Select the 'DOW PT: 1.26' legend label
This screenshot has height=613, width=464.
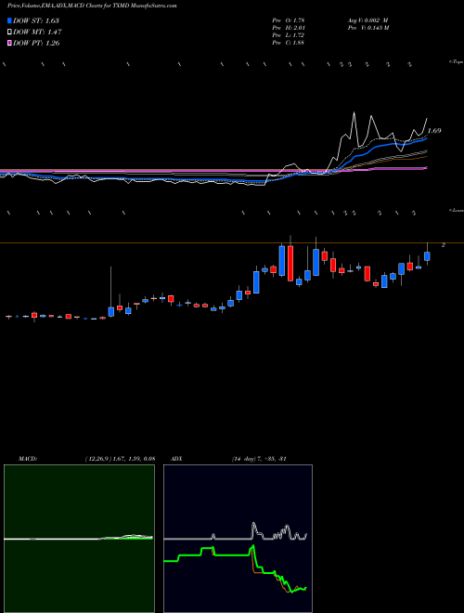point(36,43)
